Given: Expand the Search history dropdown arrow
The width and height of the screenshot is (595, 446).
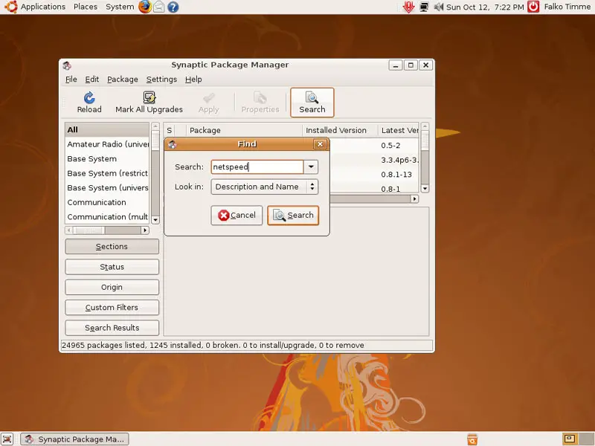Looking at the screenshot, I should (x=312, y=167).
